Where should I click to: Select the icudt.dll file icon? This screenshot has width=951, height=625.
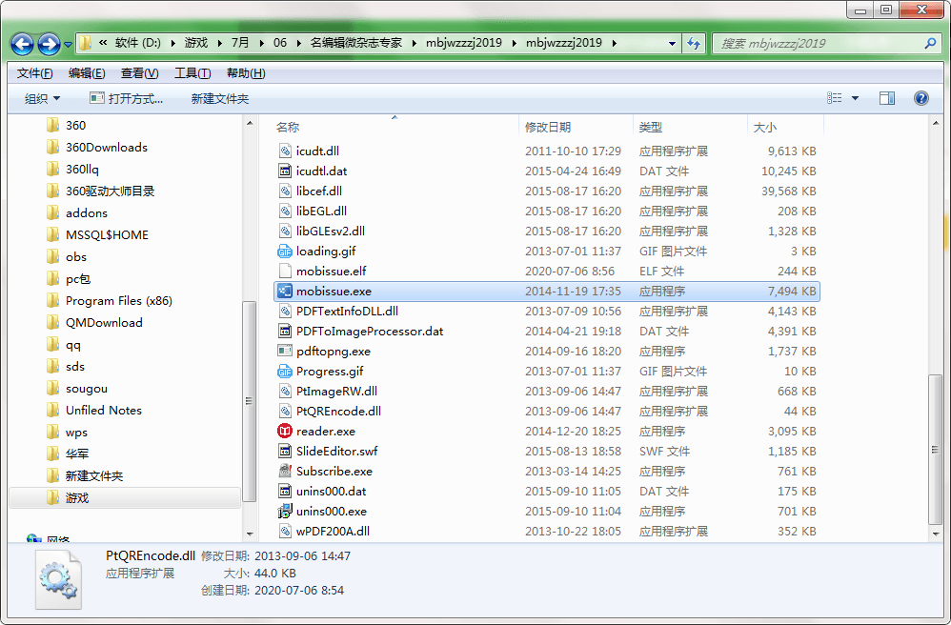[285, 151]
